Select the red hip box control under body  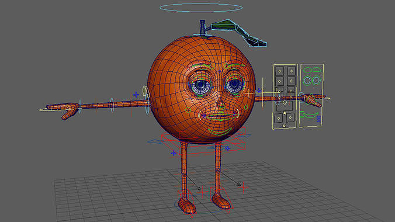(203, 142)
